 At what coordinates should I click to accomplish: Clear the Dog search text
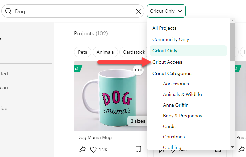point(138,11)
